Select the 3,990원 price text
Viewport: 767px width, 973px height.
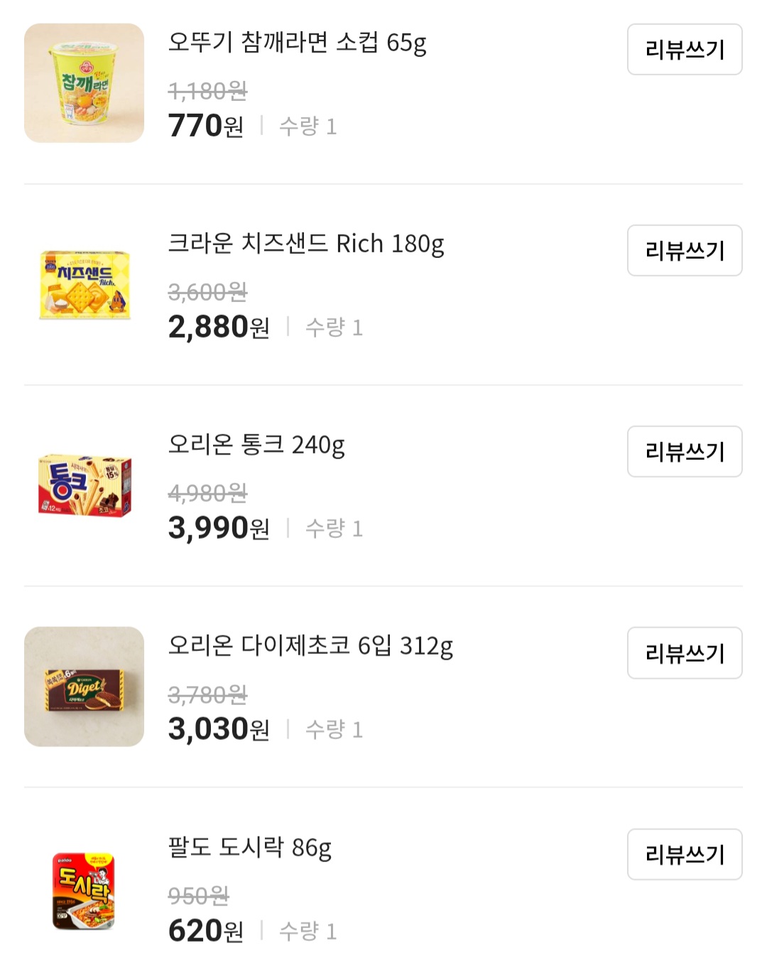(x=218, y=528)
